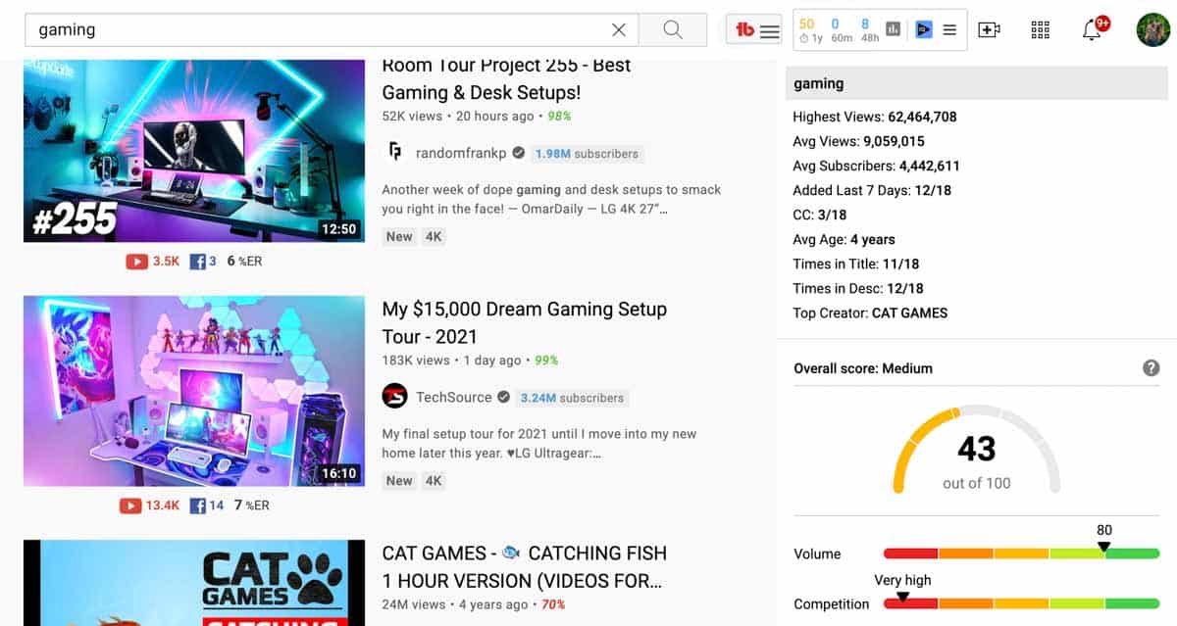Click the verified checkmark beside TechSource

coord(503,397)
